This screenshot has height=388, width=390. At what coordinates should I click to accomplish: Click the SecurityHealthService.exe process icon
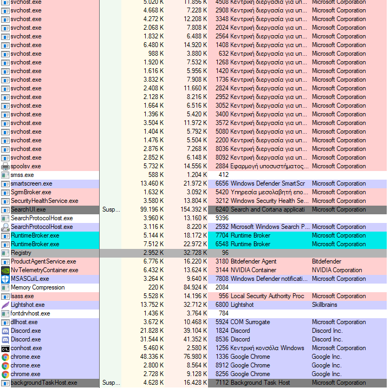[5, 201]
